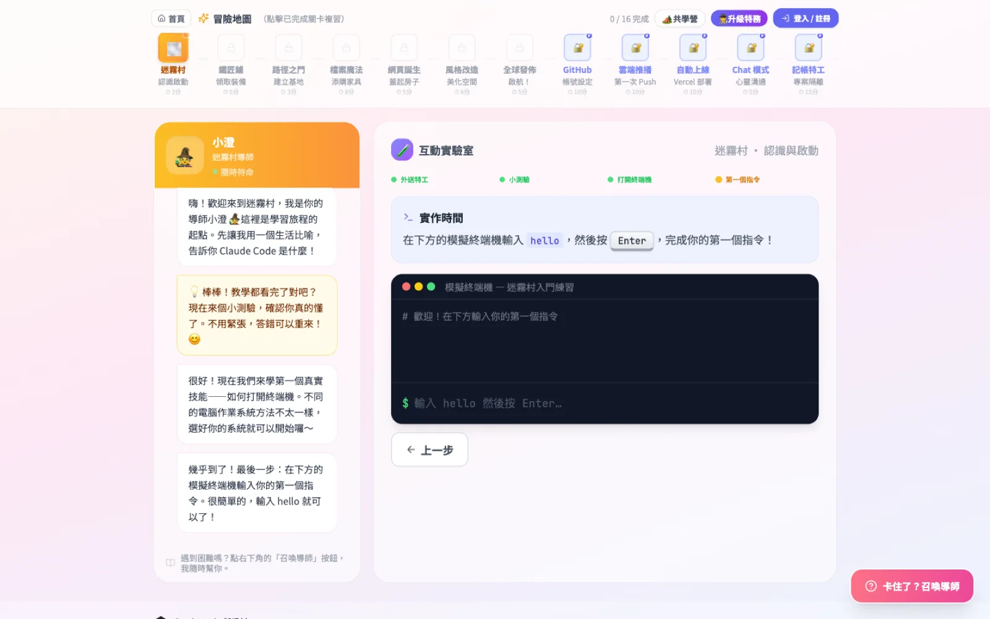Click the 幾乎到了！最後一步 message bubble
990x619 pixels.
[257, 493]
